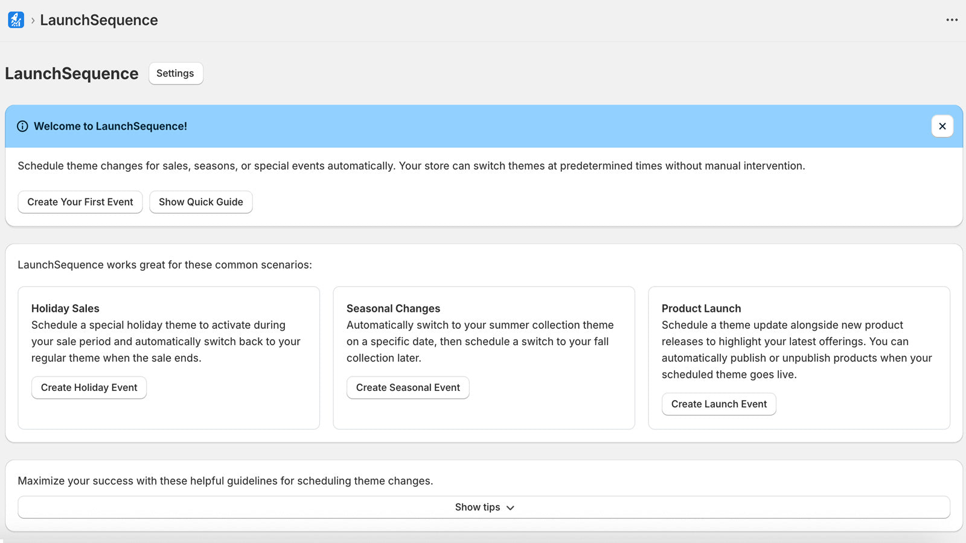Screen dimensions: 966x543
Task: Click the Seasonal Changes card heading
Action: click(x=393, y=308)
